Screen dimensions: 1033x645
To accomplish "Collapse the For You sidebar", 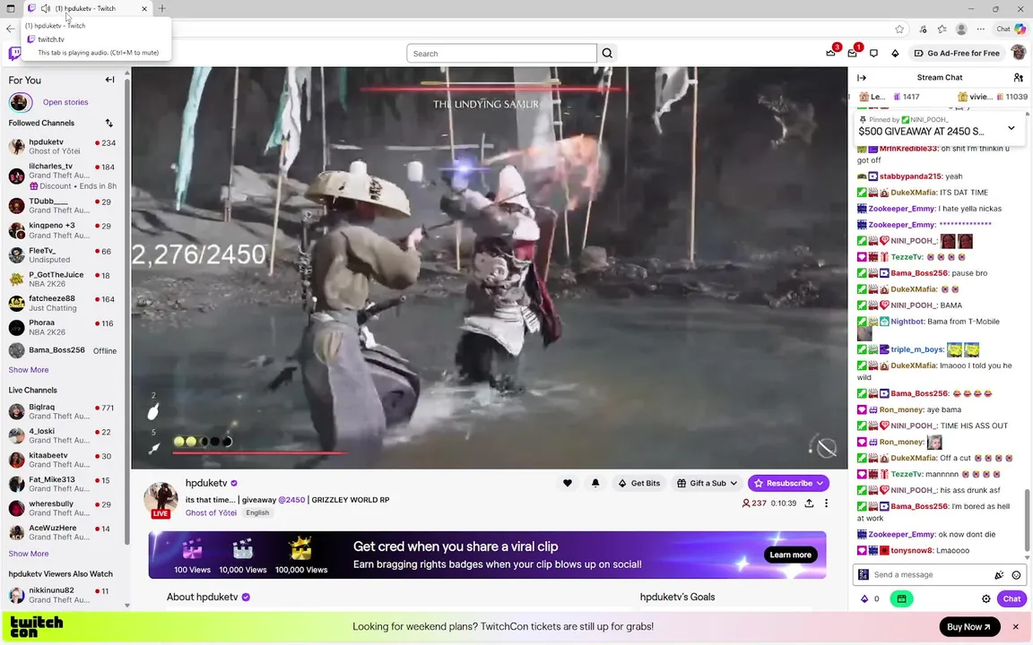I will [x=109, y=80].
